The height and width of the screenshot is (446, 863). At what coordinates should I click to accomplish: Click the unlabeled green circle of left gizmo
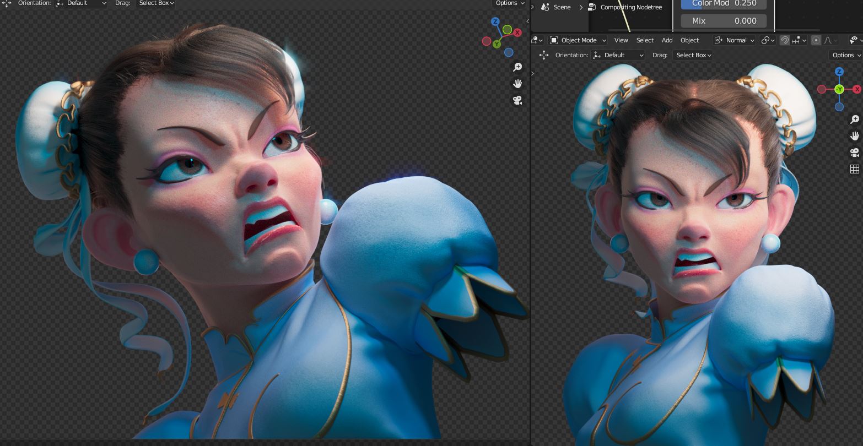[508, 30]
